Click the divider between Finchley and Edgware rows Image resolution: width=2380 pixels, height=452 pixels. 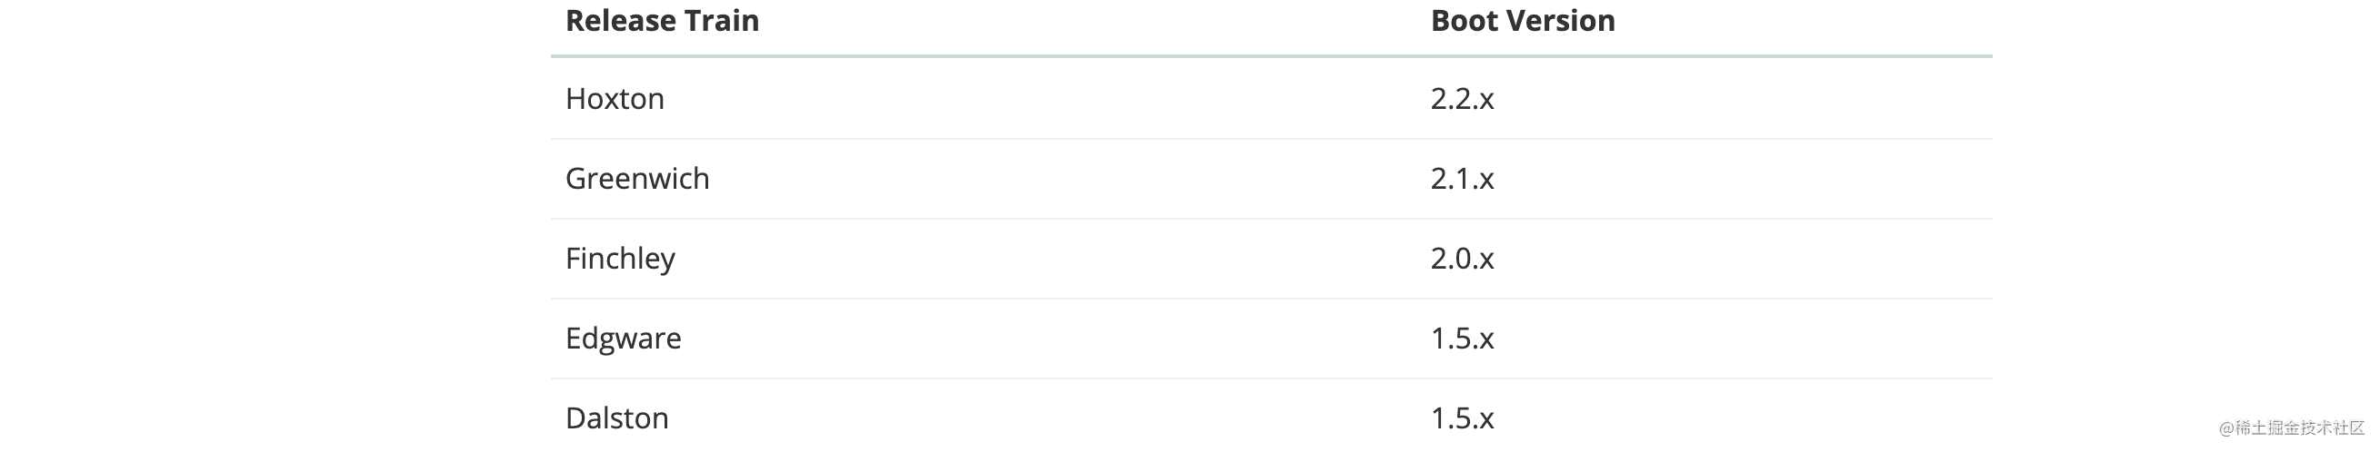click(x=1271, y=299)
